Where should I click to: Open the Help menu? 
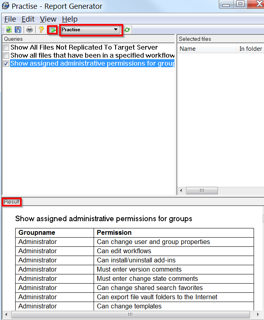click(70, 19)
